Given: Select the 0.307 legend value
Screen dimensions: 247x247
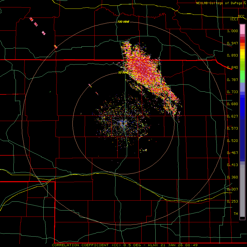Looking at the screenshot, I should [x=232, y=189].
